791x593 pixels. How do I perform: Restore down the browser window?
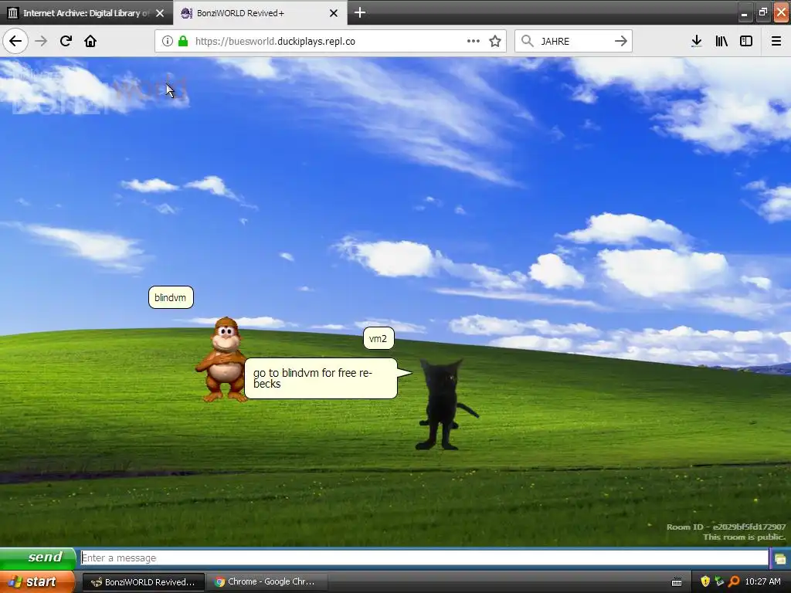click(762, 12)
